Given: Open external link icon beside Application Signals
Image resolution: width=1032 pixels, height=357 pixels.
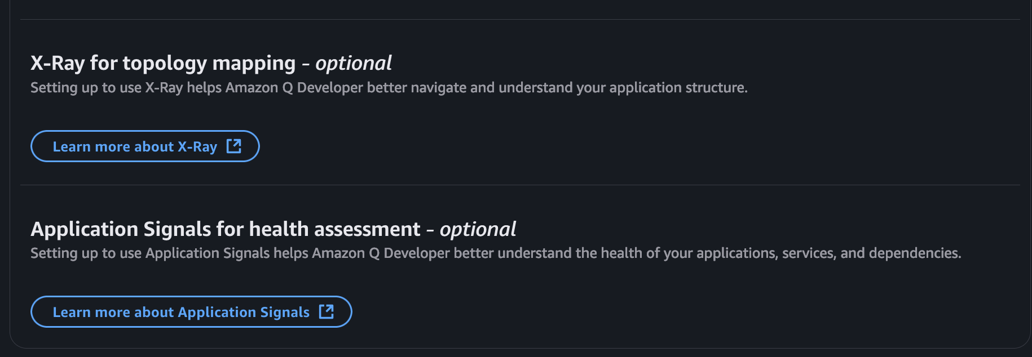Looking at the screenshot, I should click(x=327, y=312).
